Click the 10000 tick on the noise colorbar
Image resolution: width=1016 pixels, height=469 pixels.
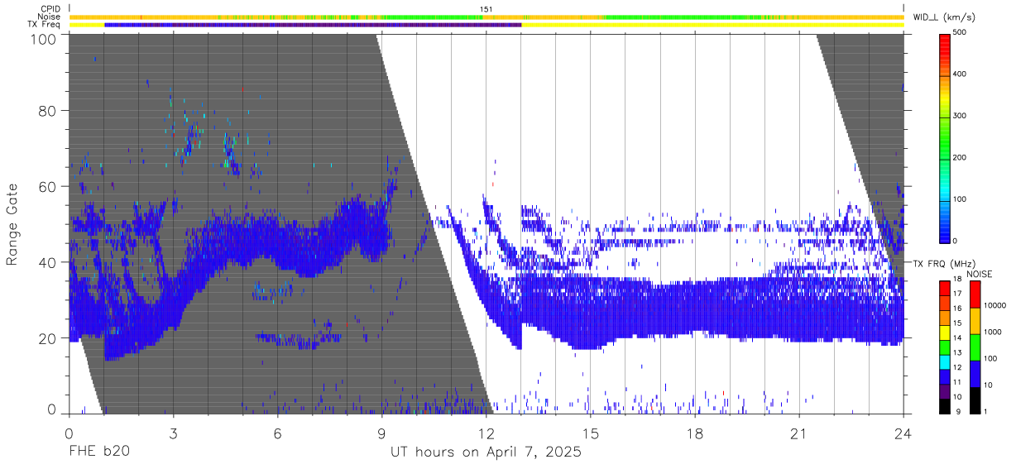(994, 306)
